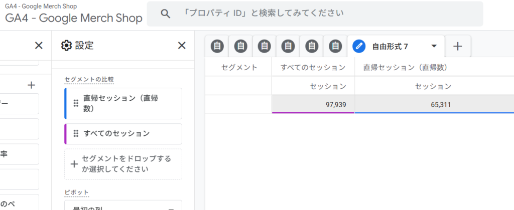The height and width of the screenshot is (210, 514).
Task: Grab the drag handle of 直帰セッション segment
Action: (x=76, y=103)
